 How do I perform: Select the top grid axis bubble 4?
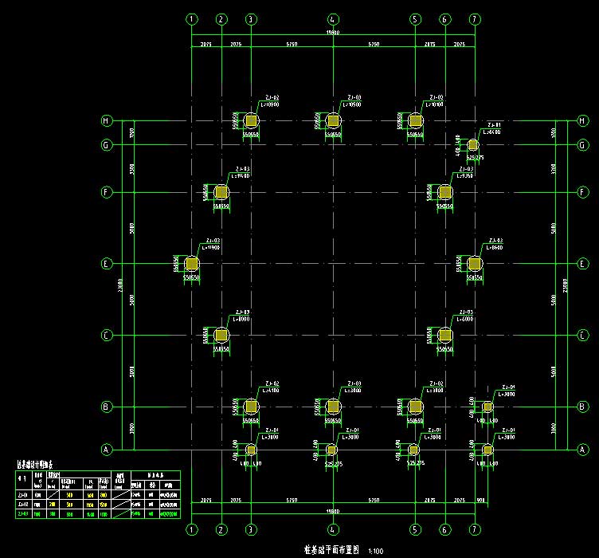333,19
